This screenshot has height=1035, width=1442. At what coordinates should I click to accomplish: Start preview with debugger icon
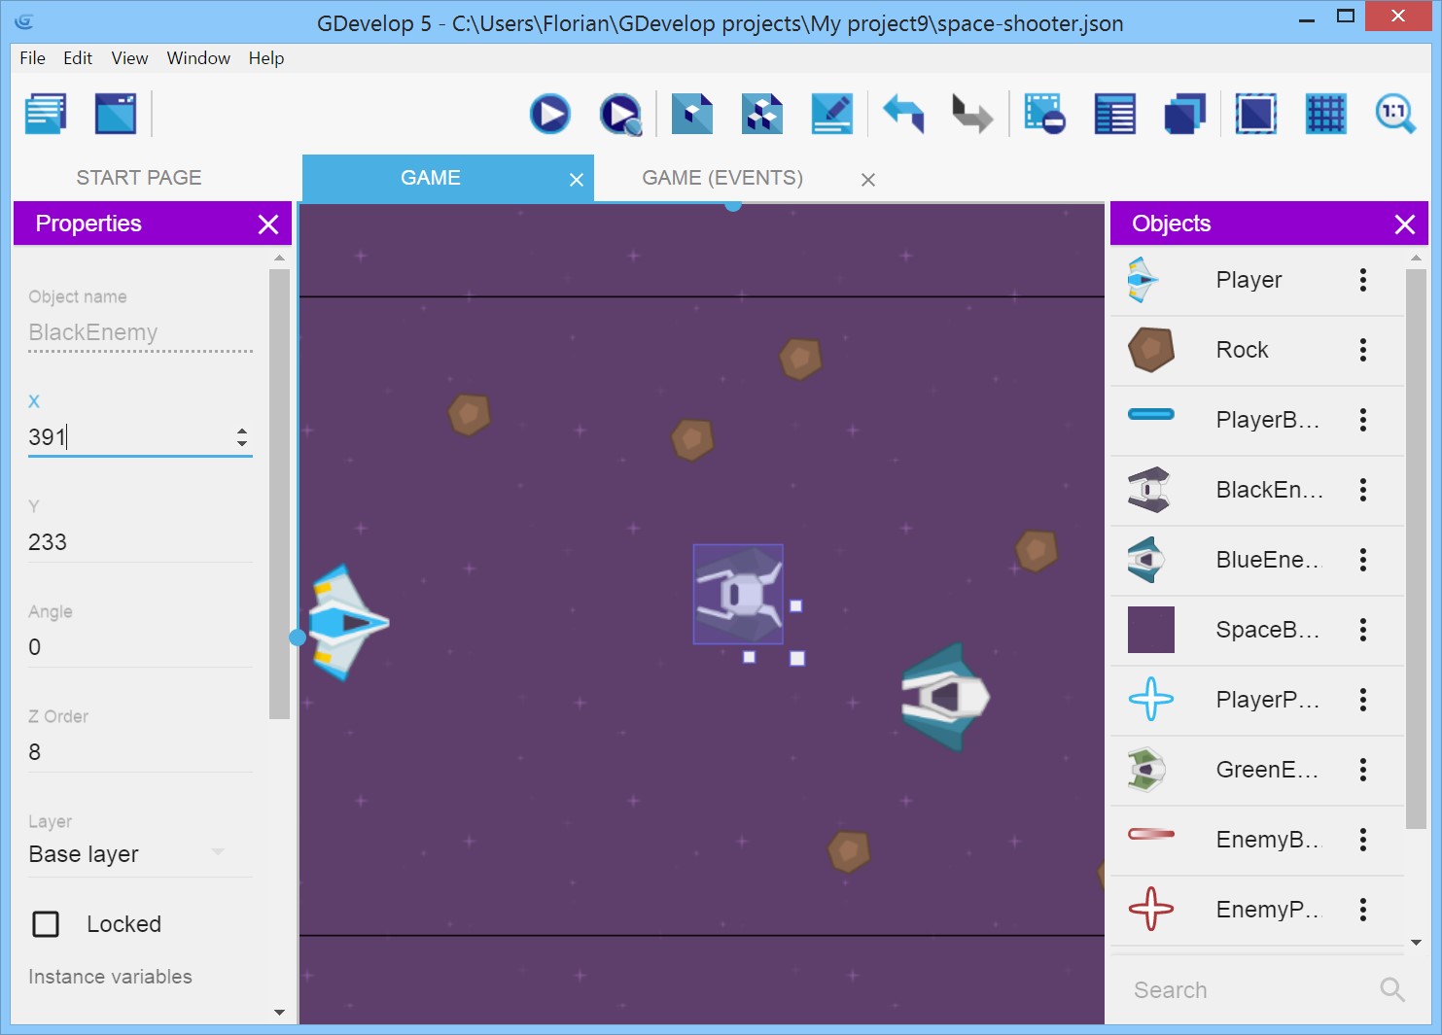(620, 115)
